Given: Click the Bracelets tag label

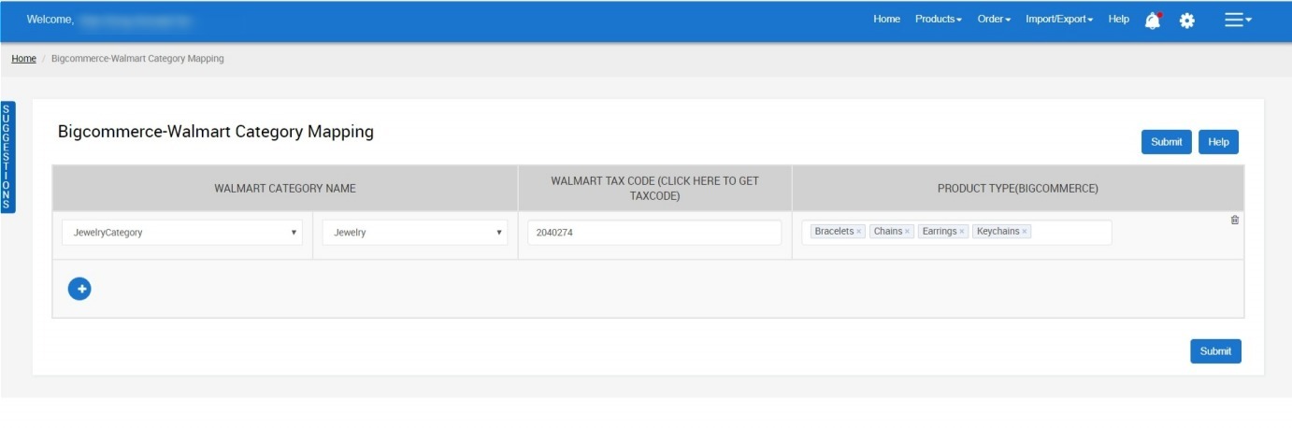Looking at the screenshot, I should pyautogui.click(x=834, y=232).
